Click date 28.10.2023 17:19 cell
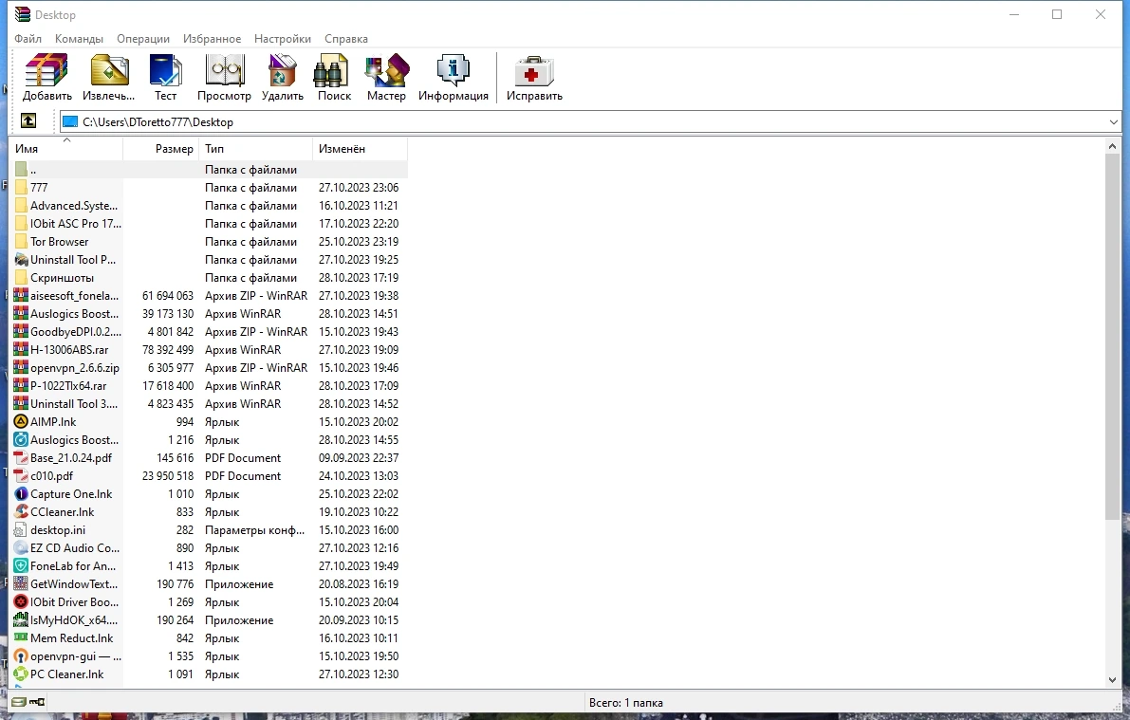Image resolution: width=1130 pixels, height=720 pixels. click(359, 278)
